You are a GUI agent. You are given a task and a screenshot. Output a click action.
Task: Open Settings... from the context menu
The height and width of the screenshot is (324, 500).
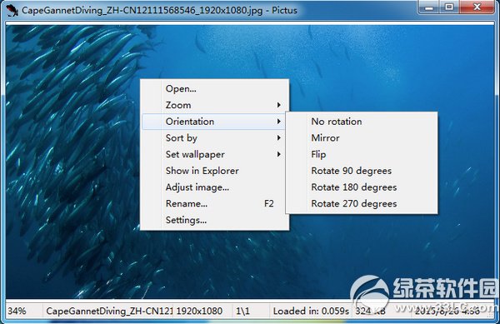click(x=215, y=220)
